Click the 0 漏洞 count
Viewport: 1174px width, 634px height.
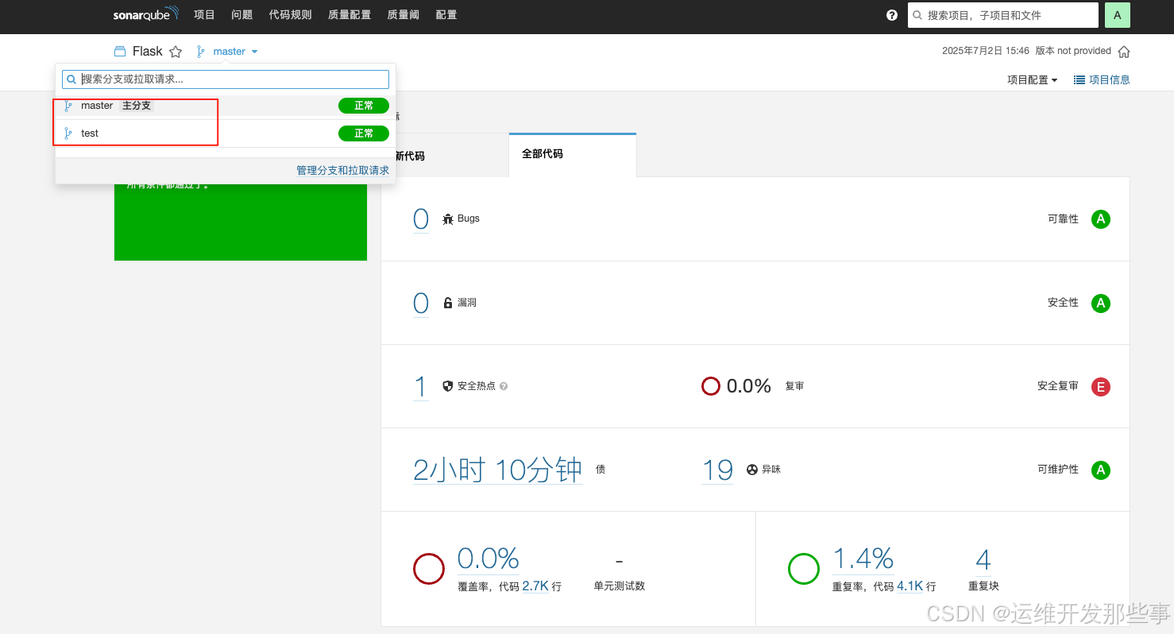click(421, 303)
